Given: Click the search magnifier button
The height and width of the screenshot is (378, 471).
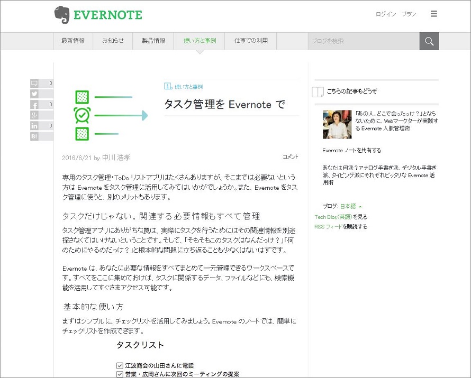Looking at the screenshot, I should tap(429, 41).
